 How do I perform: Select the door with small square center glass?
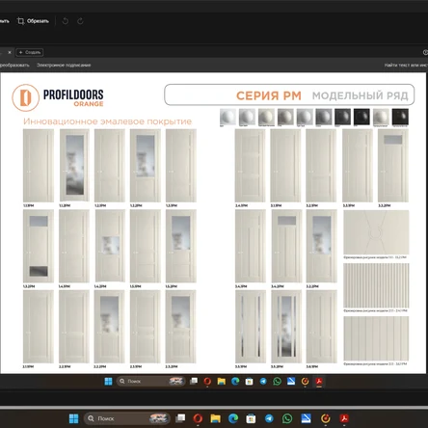(x=110, y=246)
